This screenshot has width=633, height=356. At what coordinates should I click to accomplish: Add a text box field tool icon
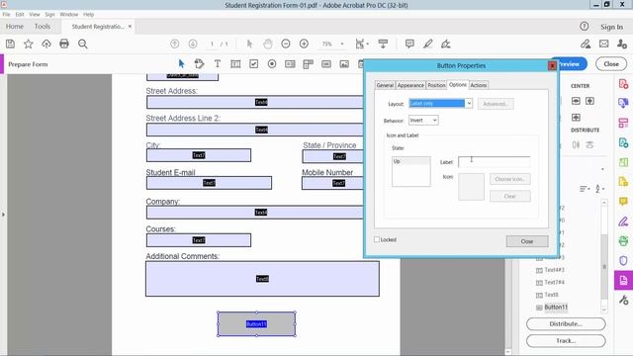coord(235,63)
